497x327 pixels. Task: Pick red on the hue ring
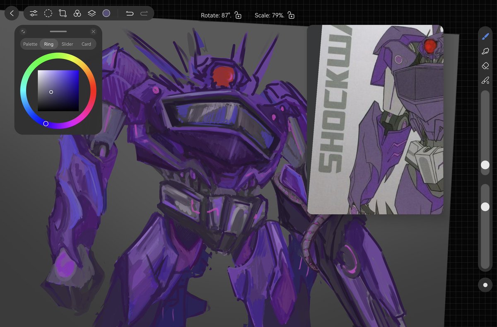click(x=94, y=91)
